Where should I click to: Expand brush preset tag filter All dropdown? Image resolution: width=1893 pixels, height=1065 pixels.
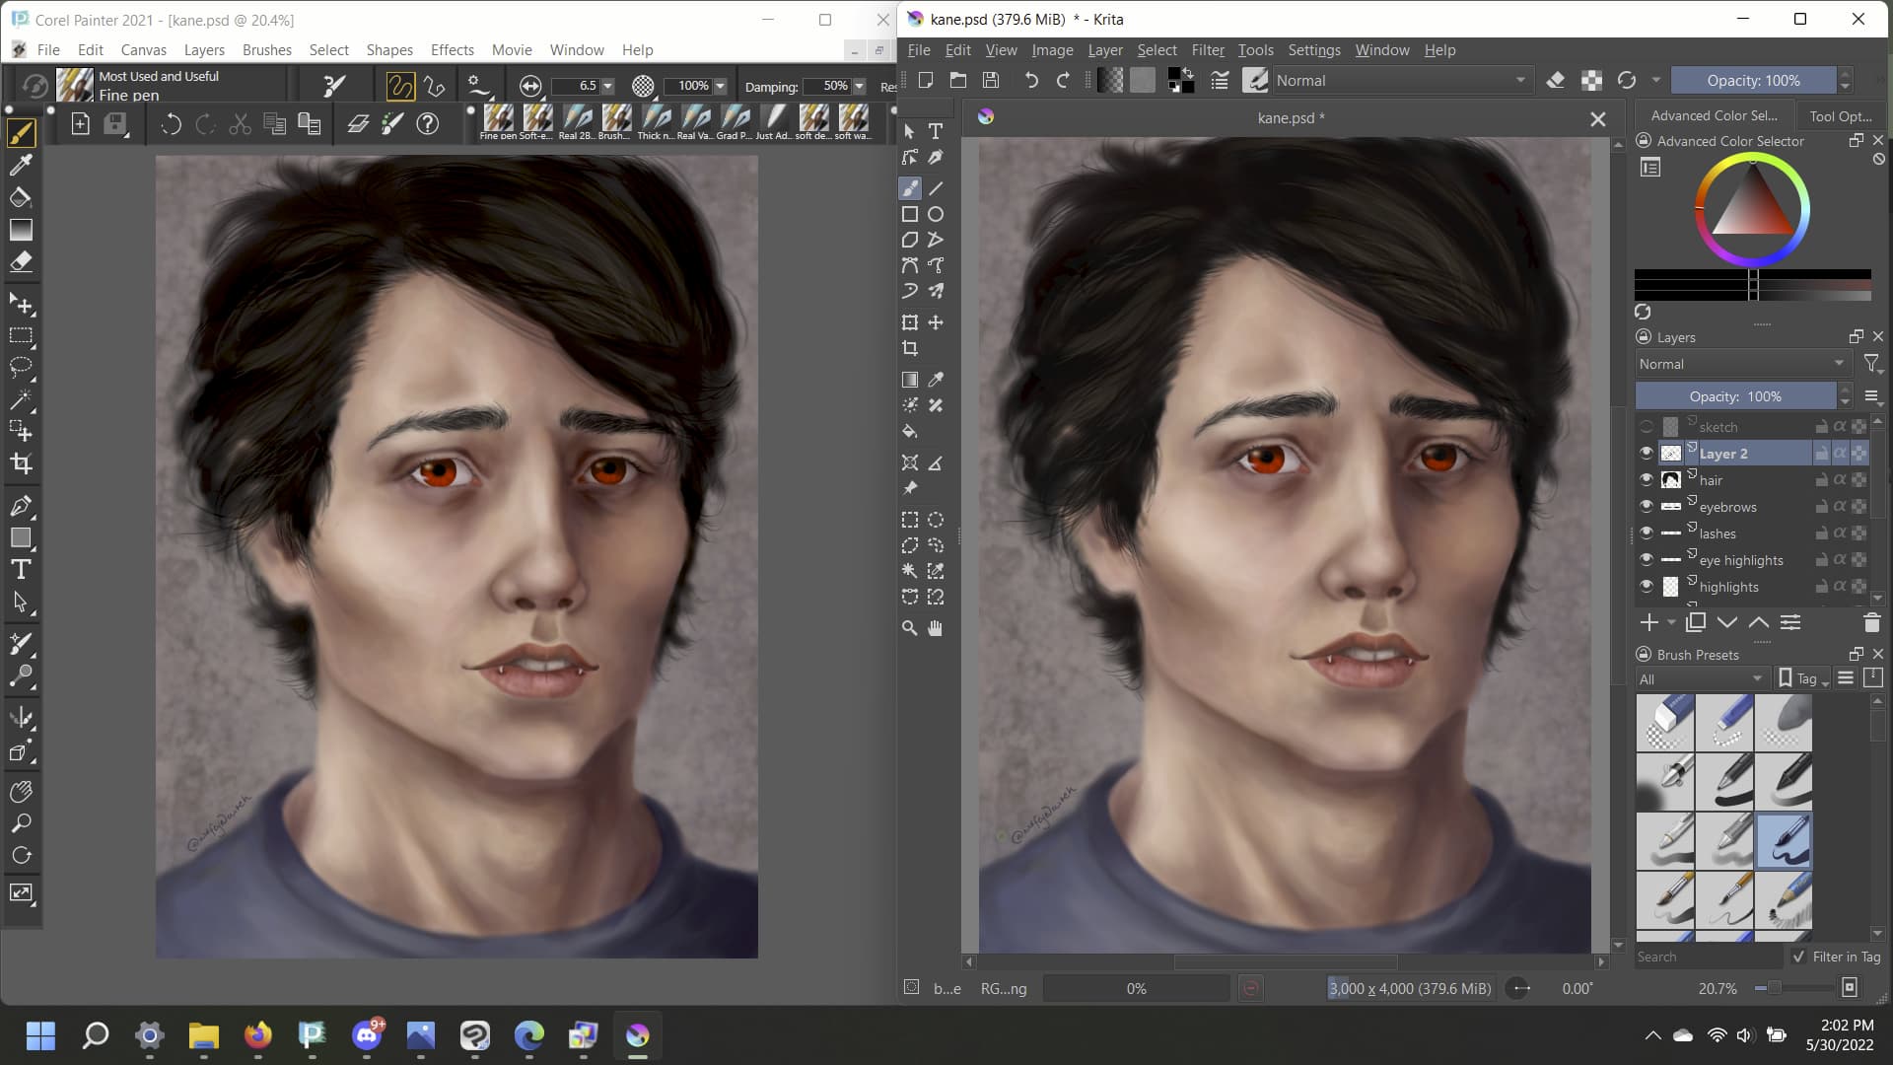click(1701, 678)
